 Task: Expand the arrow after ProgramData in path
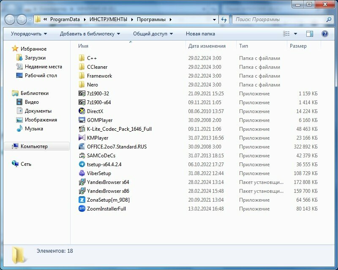(85, 19)
